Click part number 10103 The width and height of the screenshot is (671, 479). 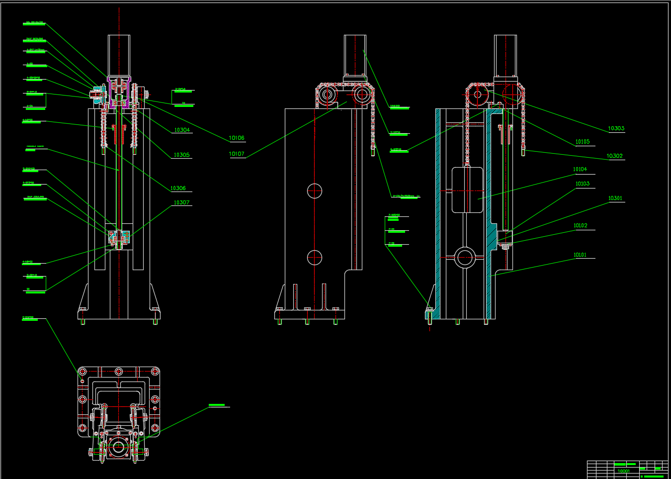pos(583,184)
